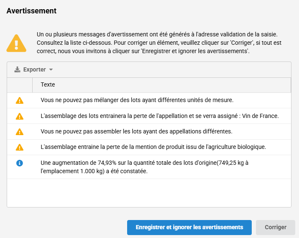
Task: Open the Exporter dropdown arrow
Action: tap(51, 70)
